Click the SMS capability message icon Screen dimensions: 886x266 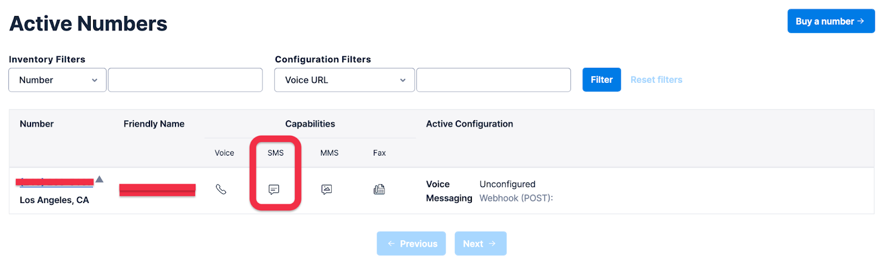(274, 189)
